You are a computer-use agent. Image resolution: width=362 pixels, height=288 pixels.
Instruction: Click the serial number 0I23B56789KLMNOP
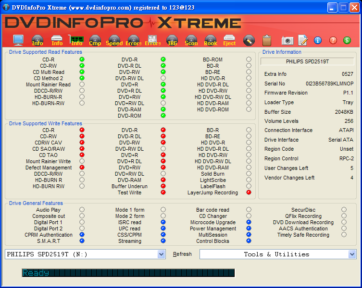coord(329,84)
